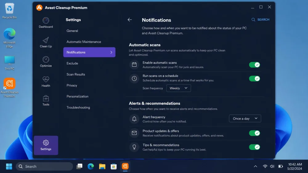Disable Tips & recommendations toggle
Image resolution: width=308 pixels, height=173 pixels.
254,147
